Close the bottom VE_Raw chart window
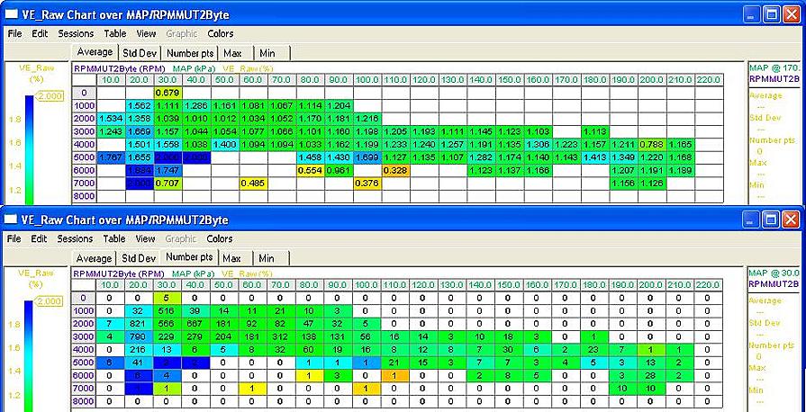 (x=791, y=219)
